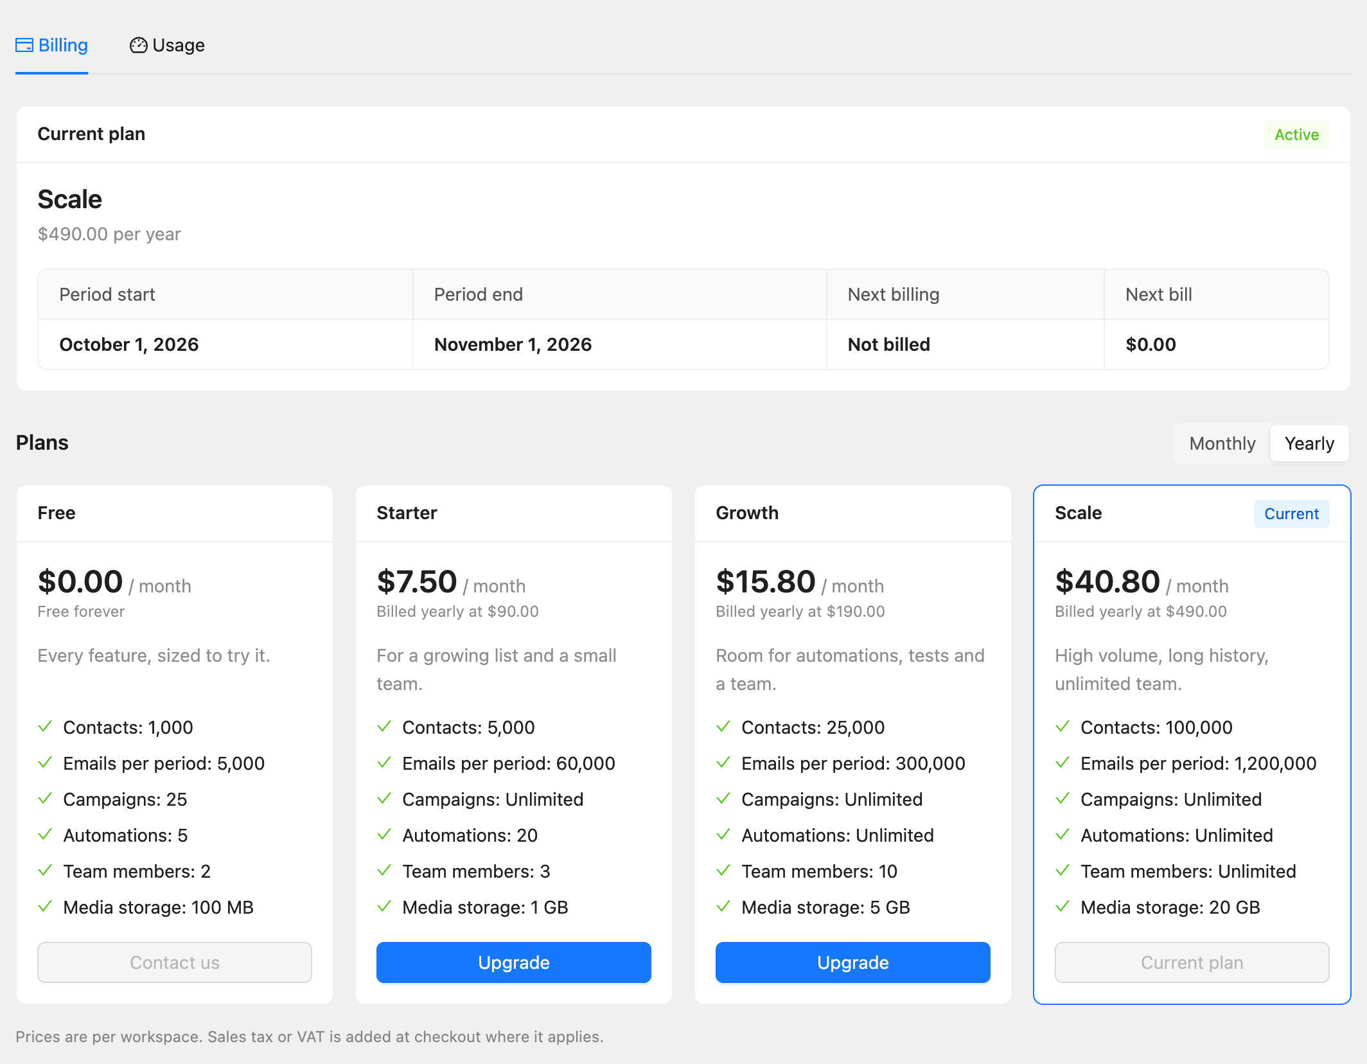Click the checkmark beside Campaigns: 25

(45, 799)
